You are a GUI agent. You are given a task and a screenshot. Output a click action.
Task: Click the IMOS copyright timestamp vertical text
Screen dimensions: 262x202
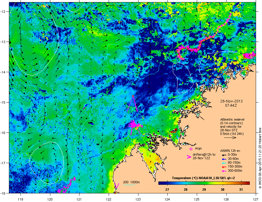(x=260, y=158)
